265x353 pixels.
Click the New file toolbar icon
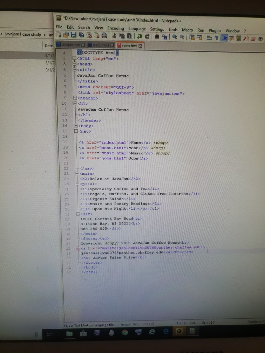pos(59,35)
